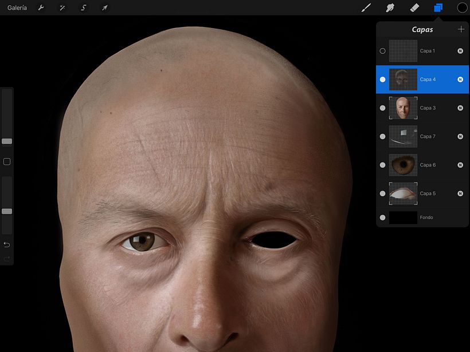The image size is (470, 352).
Task: Select the Smudge finger tool
Action: (x=390, y=8)
